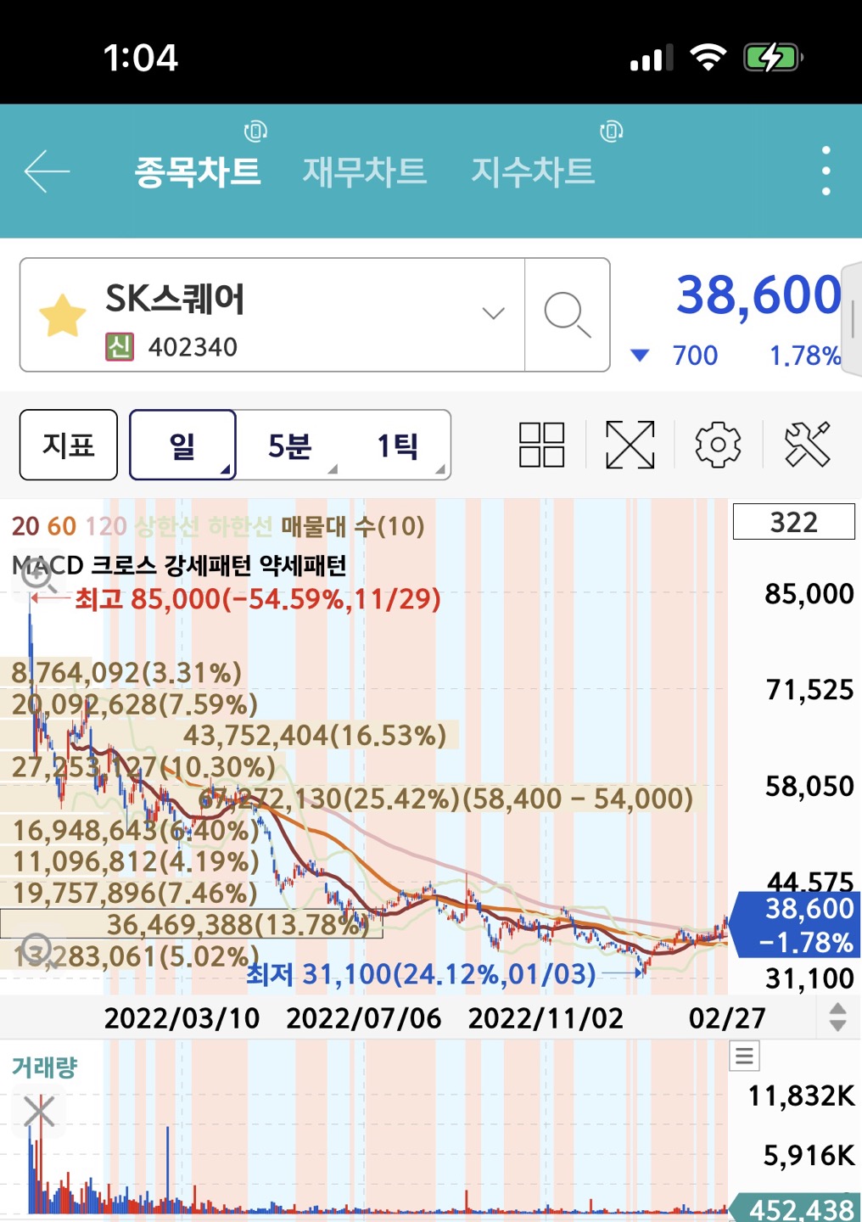Viewport: 862px width, 1222px height.
Task: Open the 일 period dropdown corner arrow
Action: pos(225,469)
